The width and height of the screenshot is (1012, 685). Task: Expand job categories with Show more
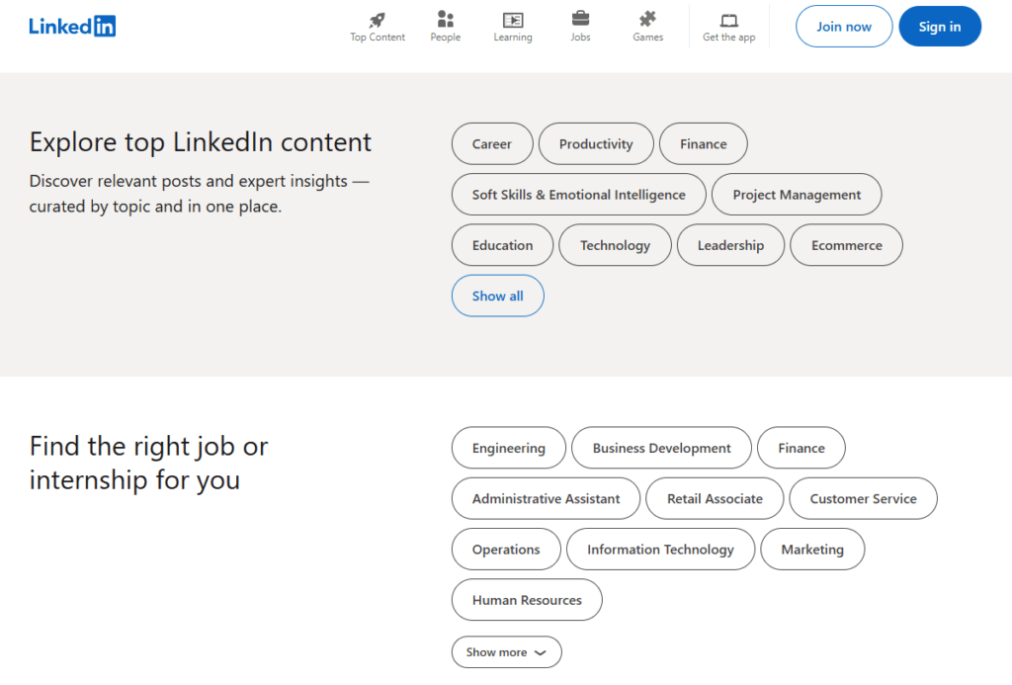[x=507, y=652]
